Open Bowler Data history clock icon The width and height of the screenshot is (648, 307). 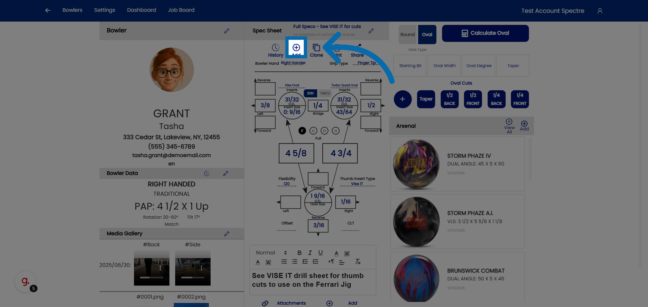tap(207, 174)
